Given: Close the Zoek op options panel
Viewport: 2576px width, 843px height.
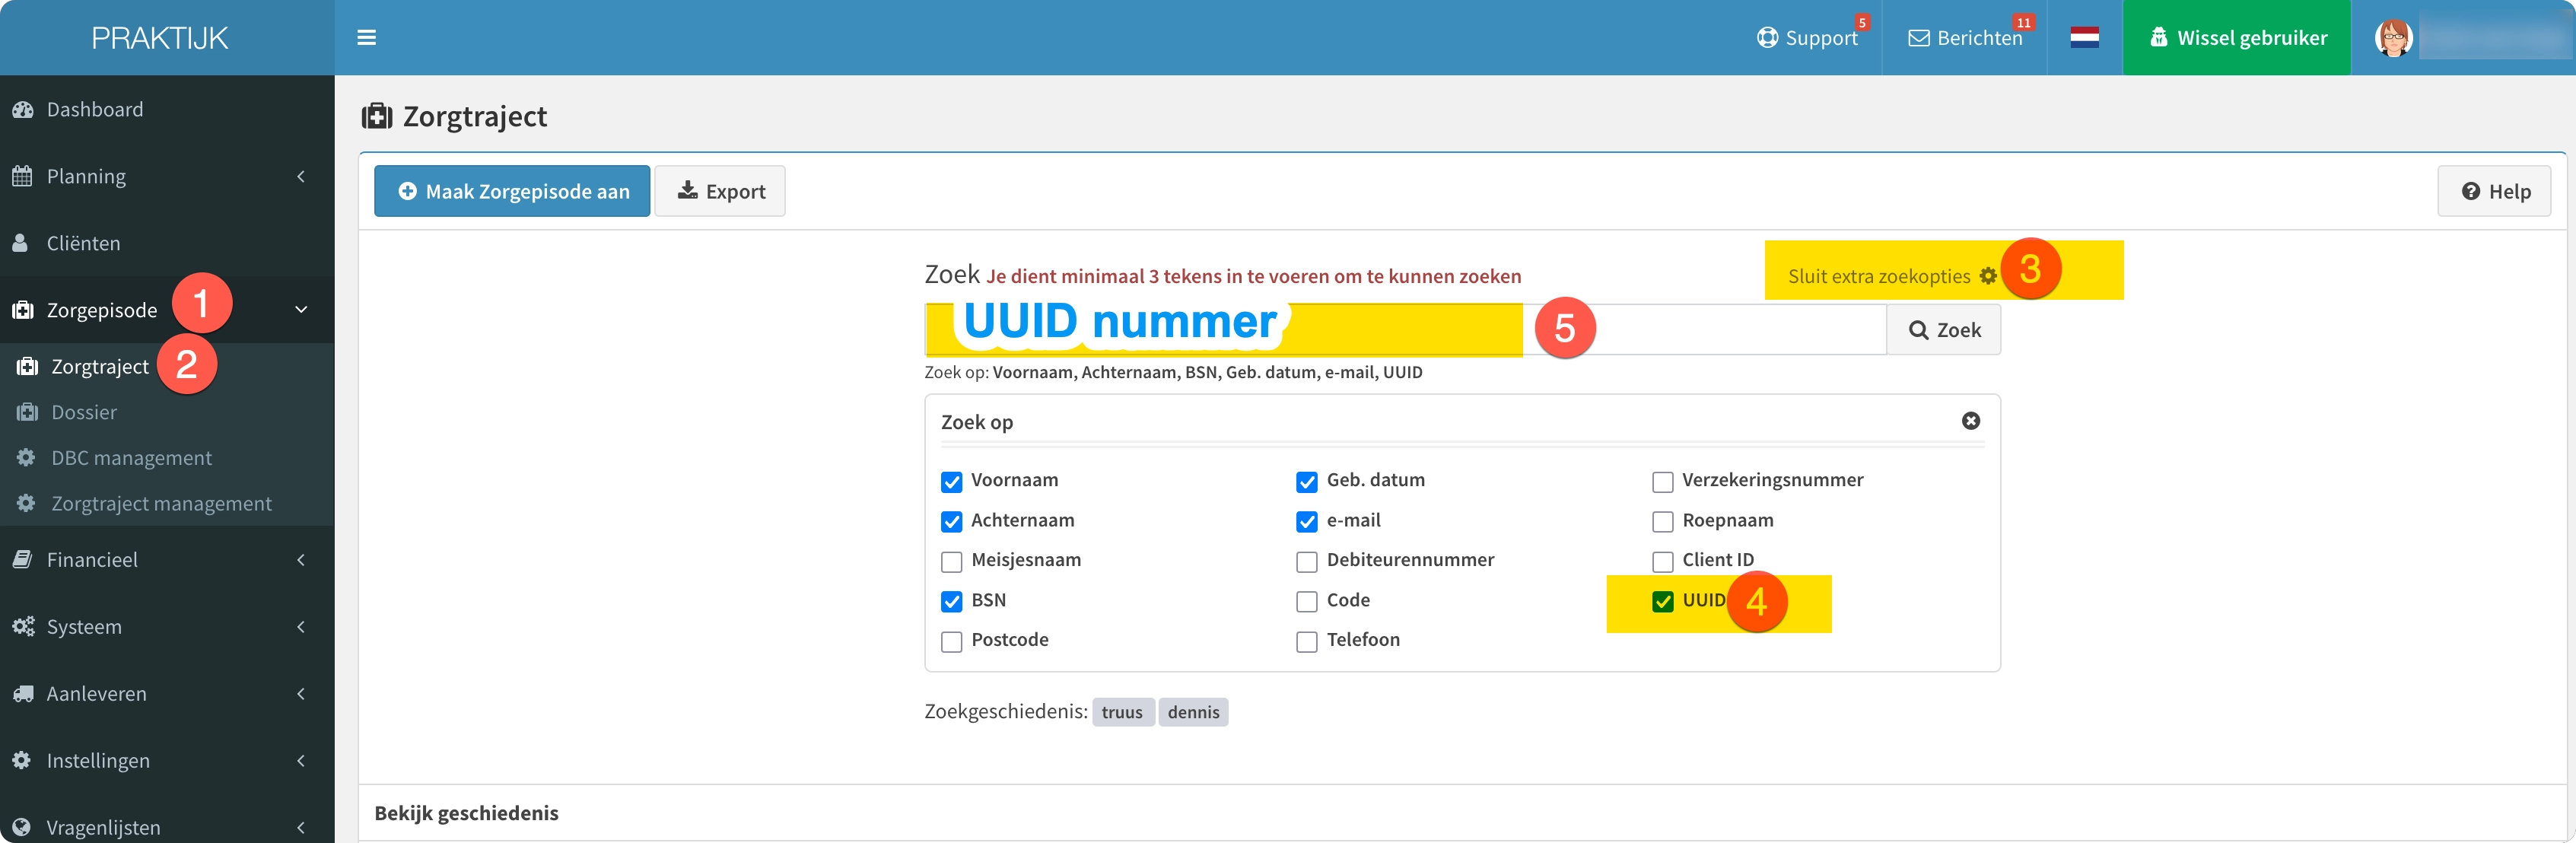Looking at the screenshot, I should pyautogui.click(x=1970, y=421).
